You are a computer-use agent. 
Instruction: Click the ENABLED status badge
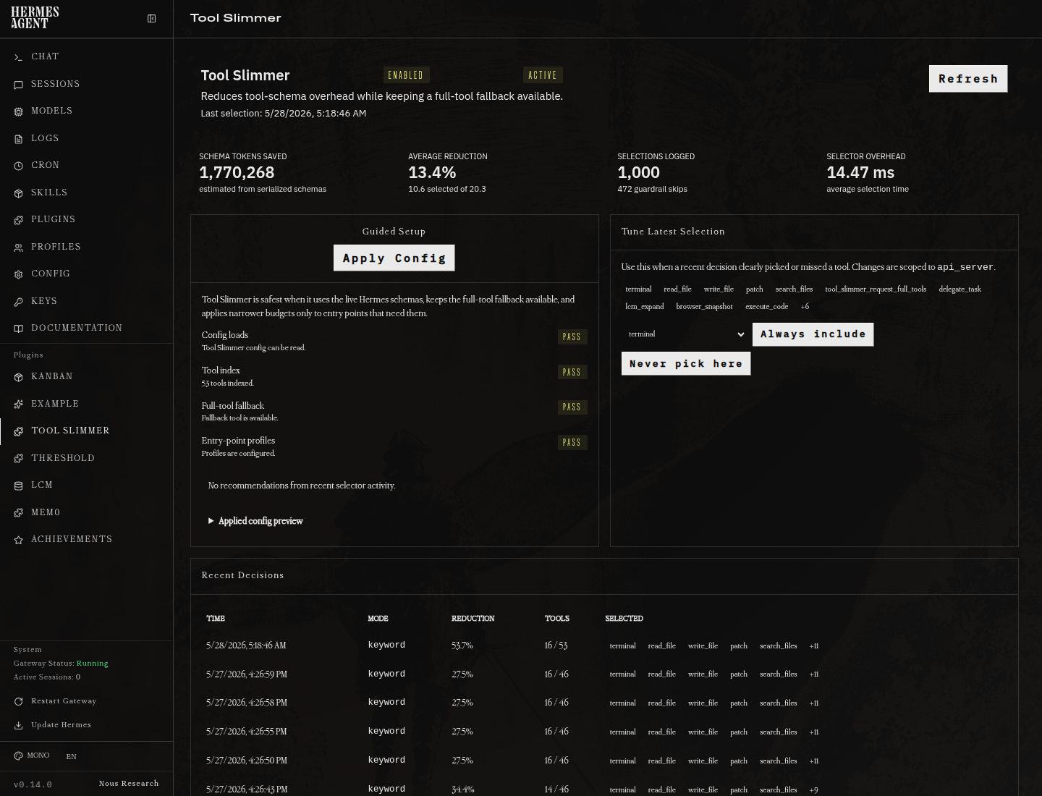point(406,75)
